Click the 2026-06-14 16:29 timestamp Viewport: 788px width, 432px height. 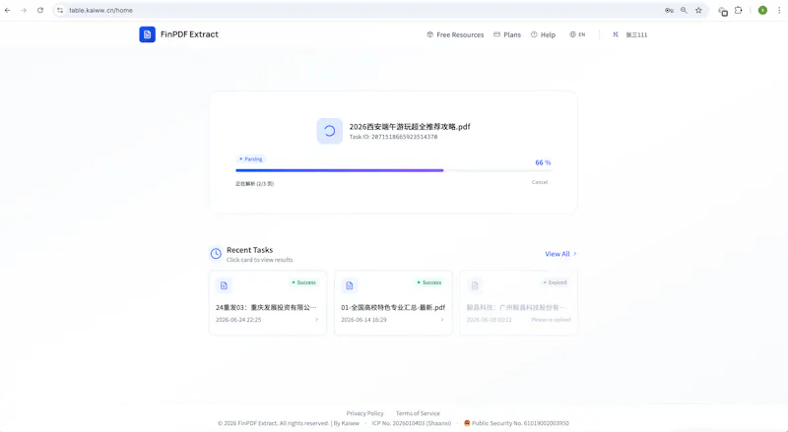pos(363,320)
